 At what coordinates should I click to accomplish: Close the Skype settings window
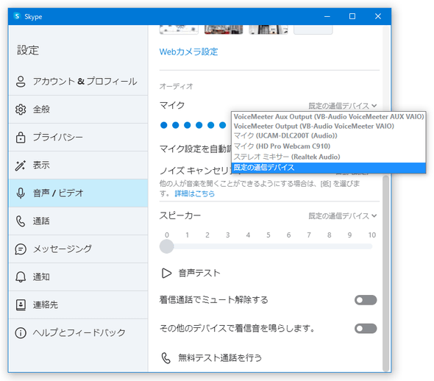click(378, 16)
